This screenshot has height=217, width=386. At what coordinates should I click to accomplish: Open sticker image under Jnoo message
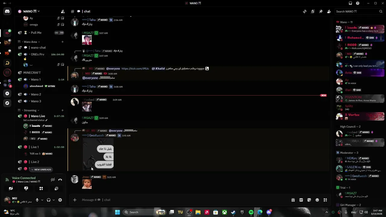coord(87,184)
